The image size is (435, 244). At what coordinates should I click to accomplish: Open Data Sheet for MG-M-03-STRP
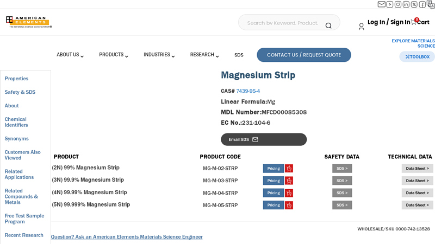pos(417,181)
